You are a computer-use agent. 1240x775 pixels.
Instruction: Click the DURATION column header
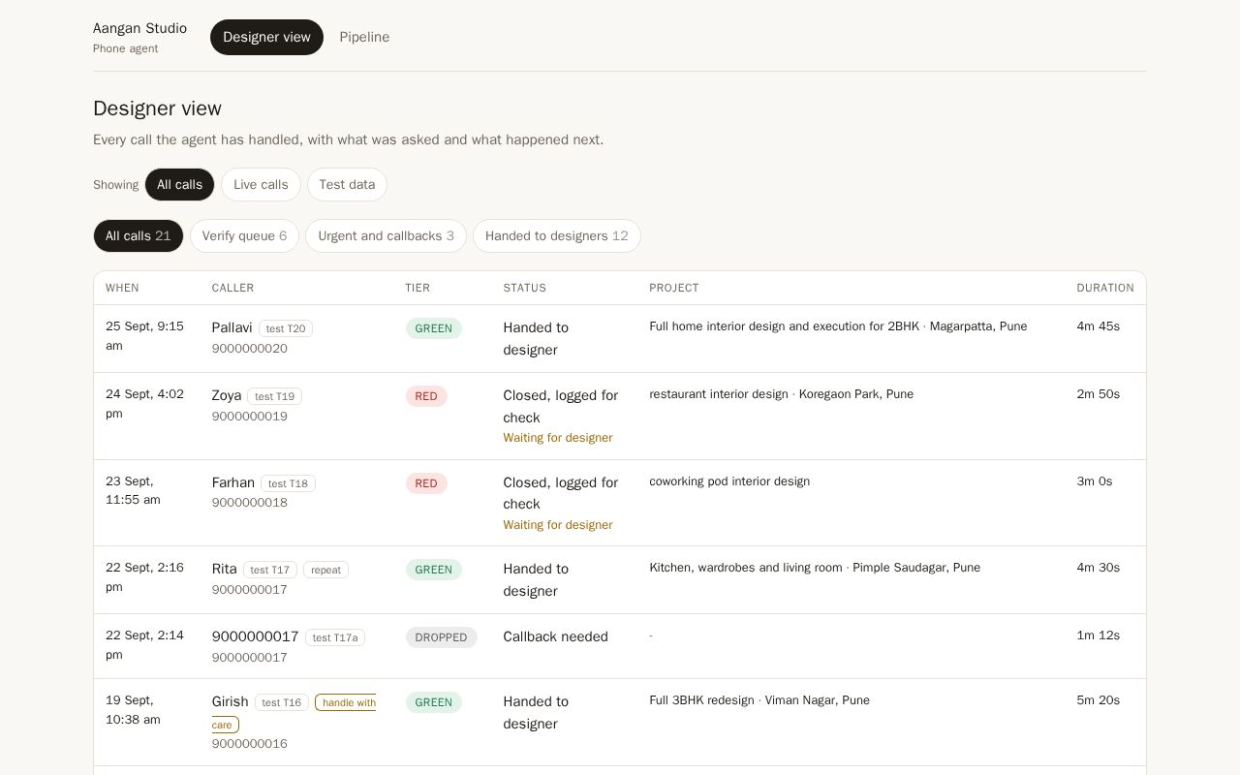coord(1105,288)
